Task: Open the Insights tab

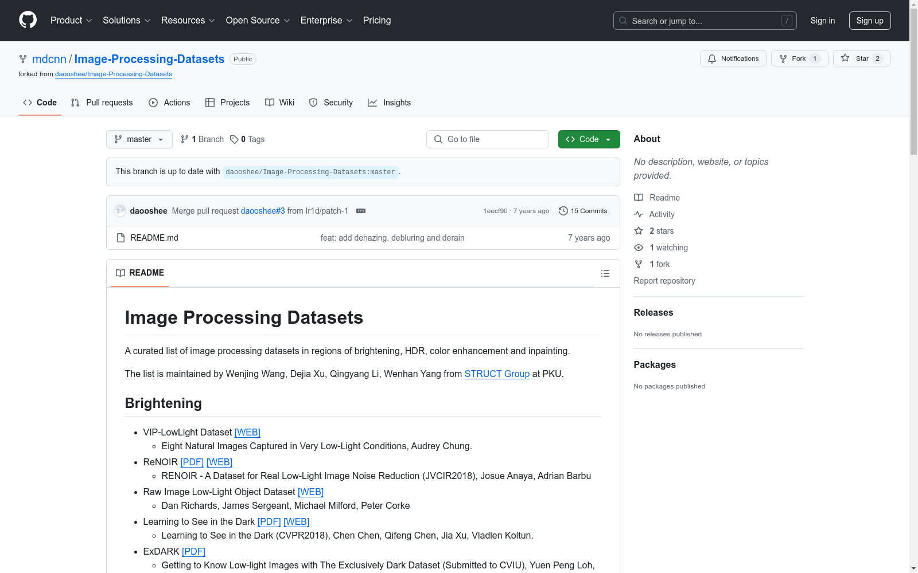Action: pos(390,103)
